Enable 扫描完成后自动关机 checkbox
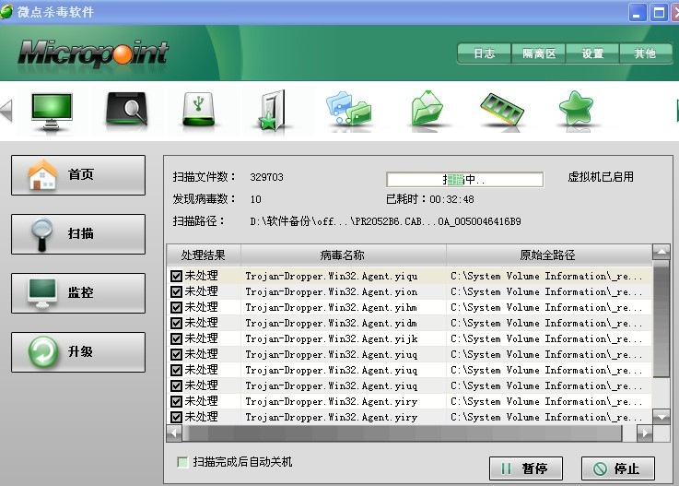 click(182, 462)
